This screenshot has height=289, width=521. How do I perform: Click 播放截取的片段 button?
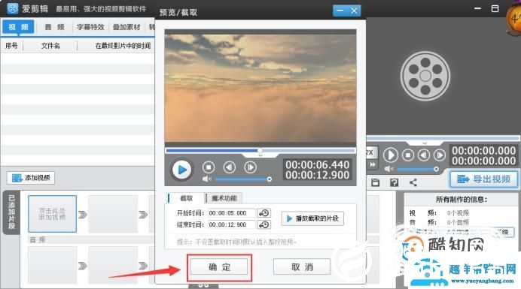[312, 218]
